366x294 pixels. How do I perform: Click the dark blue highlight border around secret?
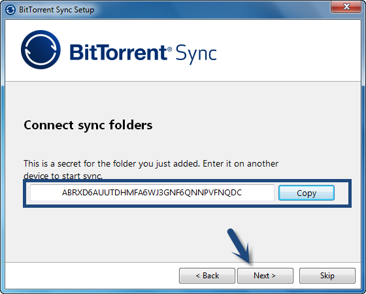point(187,182)
